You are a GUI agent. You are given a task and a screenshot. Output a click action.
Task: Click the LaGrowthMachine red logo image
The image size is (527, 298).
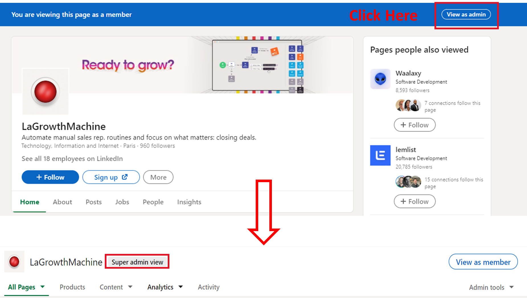coord(45,91)
